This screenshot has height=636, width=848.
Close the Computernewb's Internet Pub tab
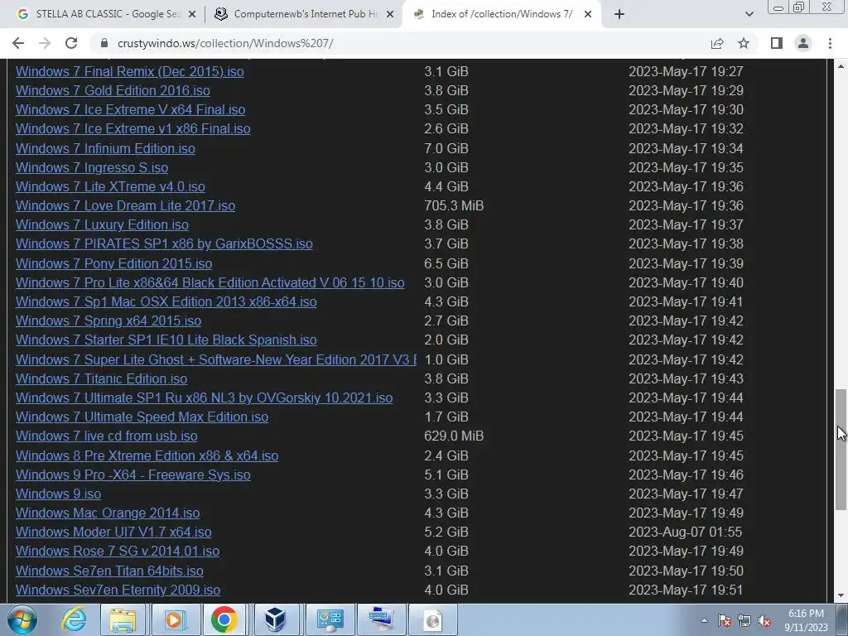390,15
